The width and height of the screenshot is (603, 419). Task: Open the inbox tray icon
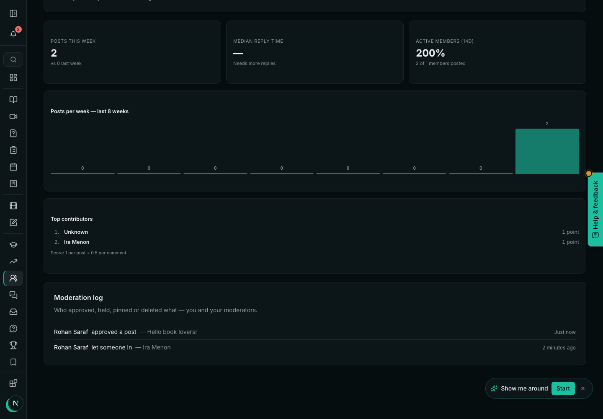click(x=13, y=312)
